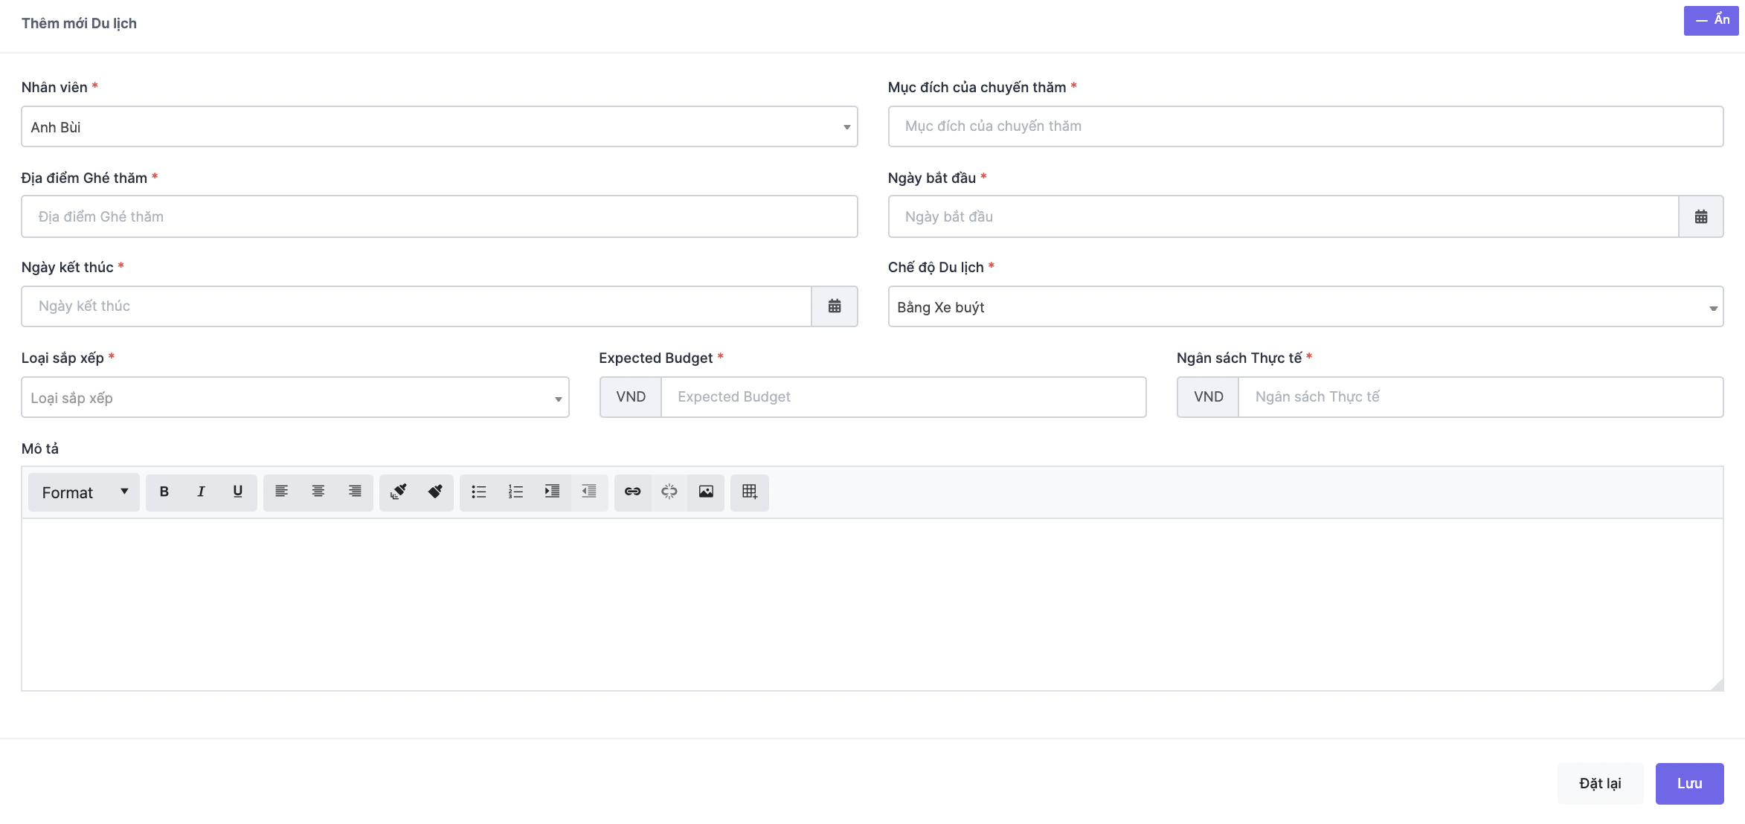Open calendar picker for Ngày bắt đầu
The height and width of the screenshot is (824, 1745).
1701,216
